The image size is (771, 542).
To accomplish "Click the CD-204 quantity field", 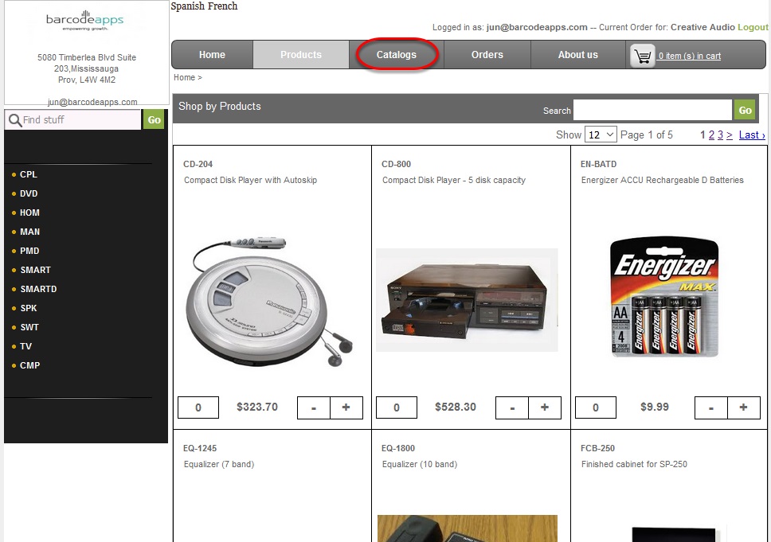I will (x=198, y=407).
